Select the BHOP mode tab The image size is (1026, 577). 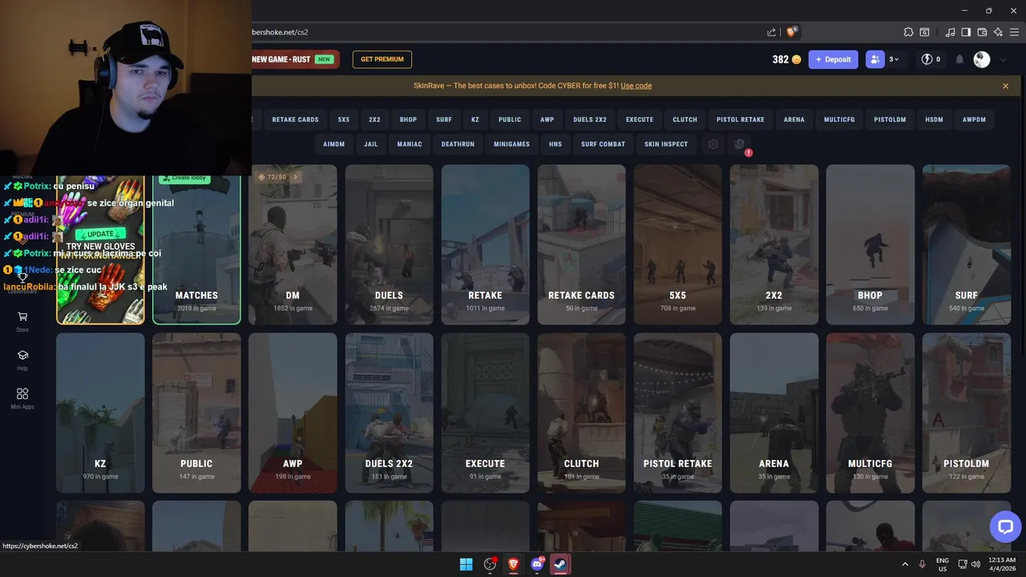[408, 119]
